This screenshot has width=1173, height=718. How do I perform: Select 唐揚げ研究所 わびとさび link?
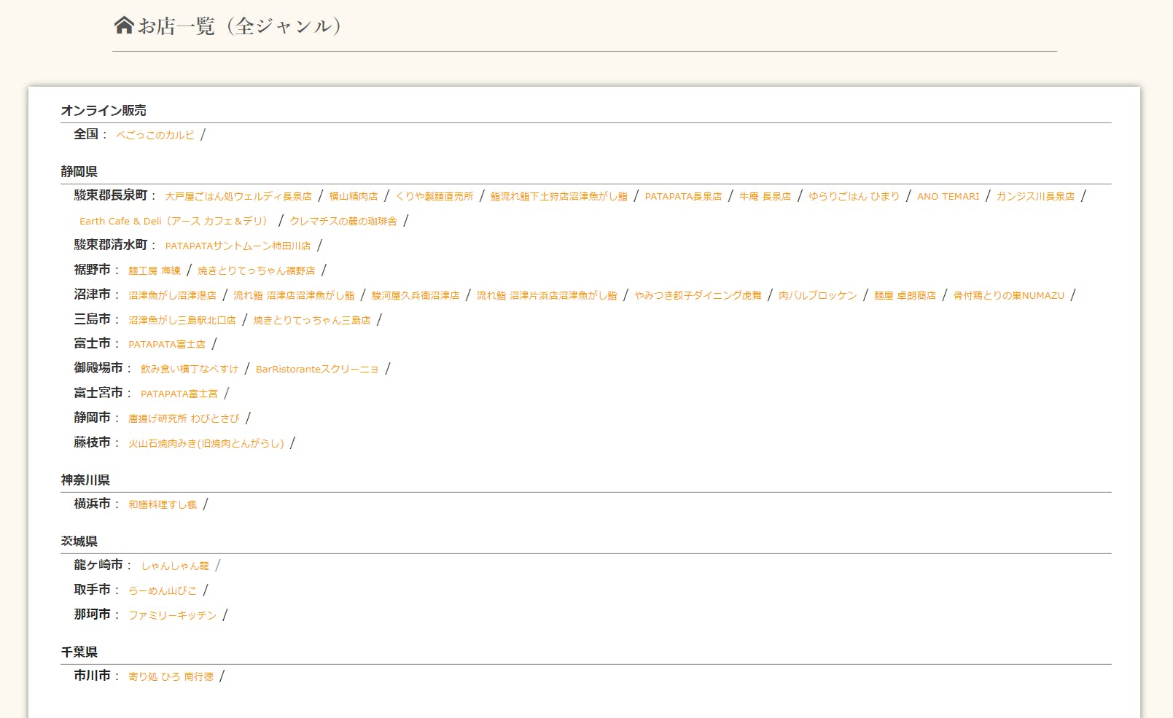click(184, 418)
